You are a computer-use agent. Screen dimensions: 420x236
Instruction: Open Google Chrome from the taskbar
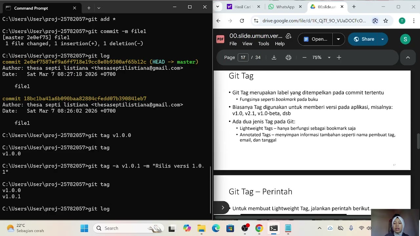[x=259, y=228]
